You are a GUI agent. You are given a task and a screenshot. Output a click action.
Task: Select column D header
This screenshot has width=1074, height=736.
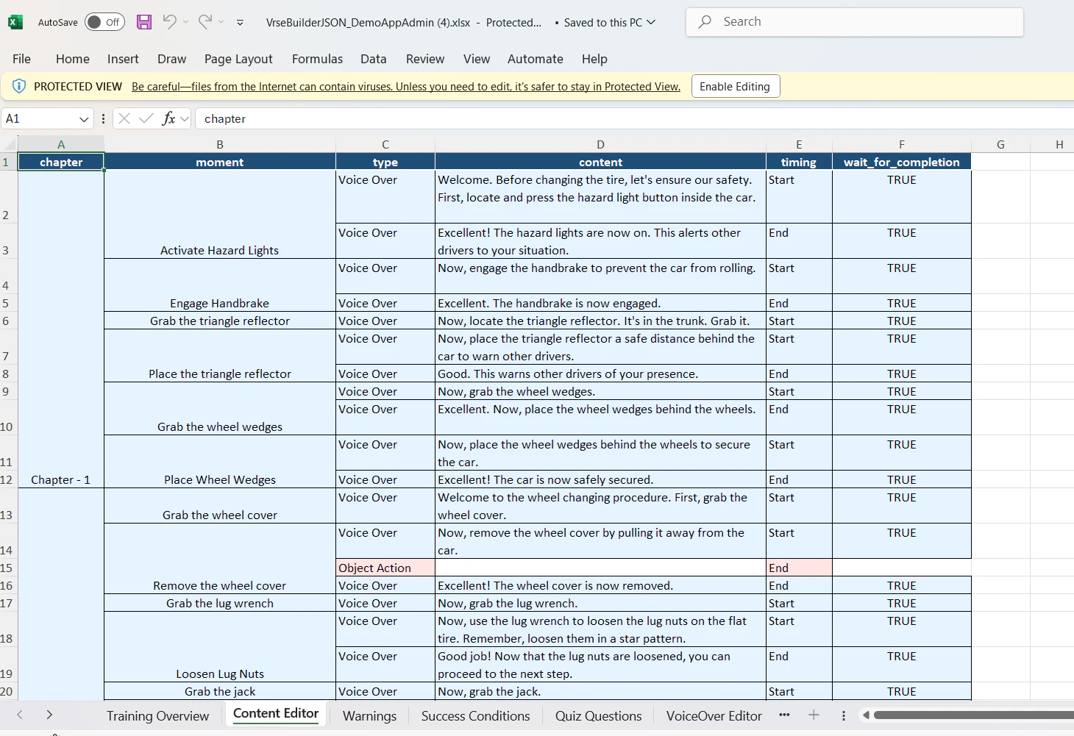tap(600, 145)
